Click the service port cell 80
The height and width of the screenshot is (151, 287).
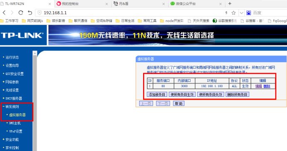tap(163, 86)
